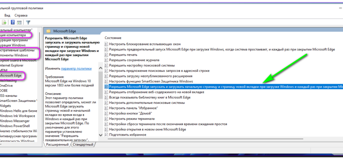343x158 pixels.
Task: Click policy icon beside "Настроить панель Избранное"
Action: [106, 108]
